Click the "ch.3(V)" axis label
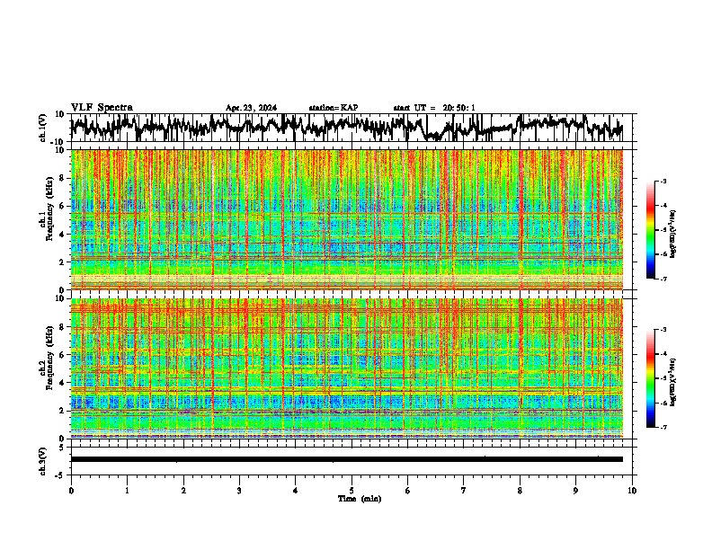Screen dimensions: 712x550 [x=43, y=461]
